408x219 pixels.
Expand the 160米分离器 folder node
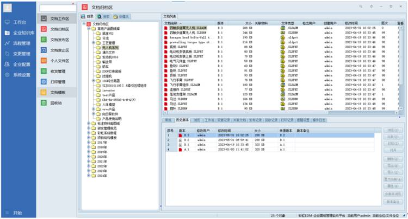point(94,80)
